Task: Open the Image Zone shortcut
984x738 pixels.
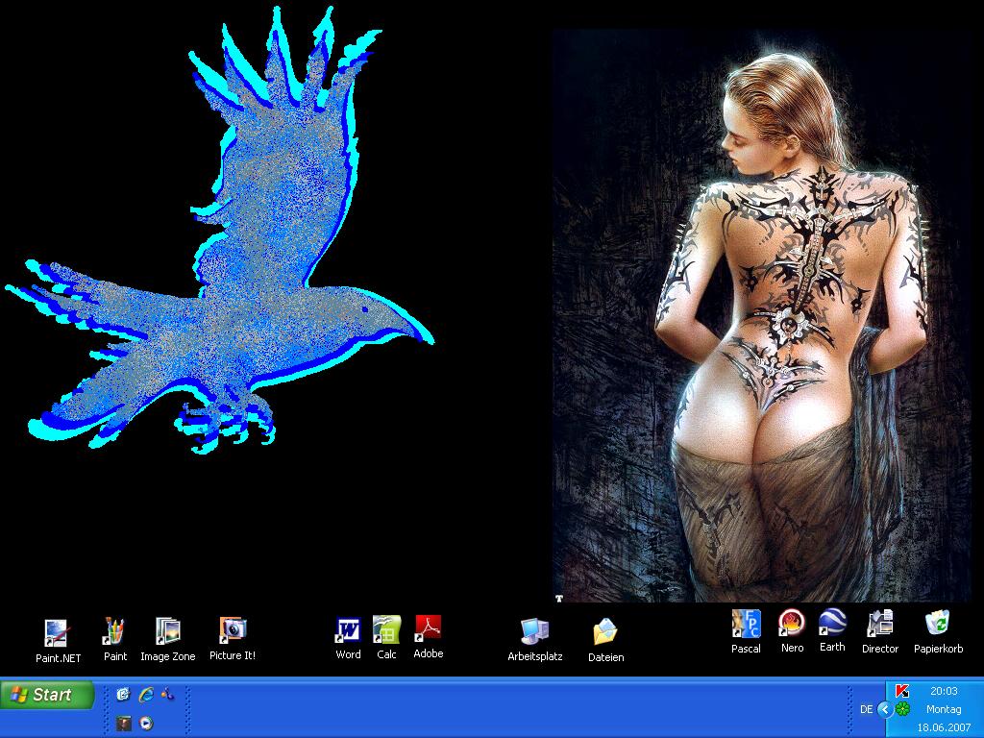Action: tap(167, 632)
